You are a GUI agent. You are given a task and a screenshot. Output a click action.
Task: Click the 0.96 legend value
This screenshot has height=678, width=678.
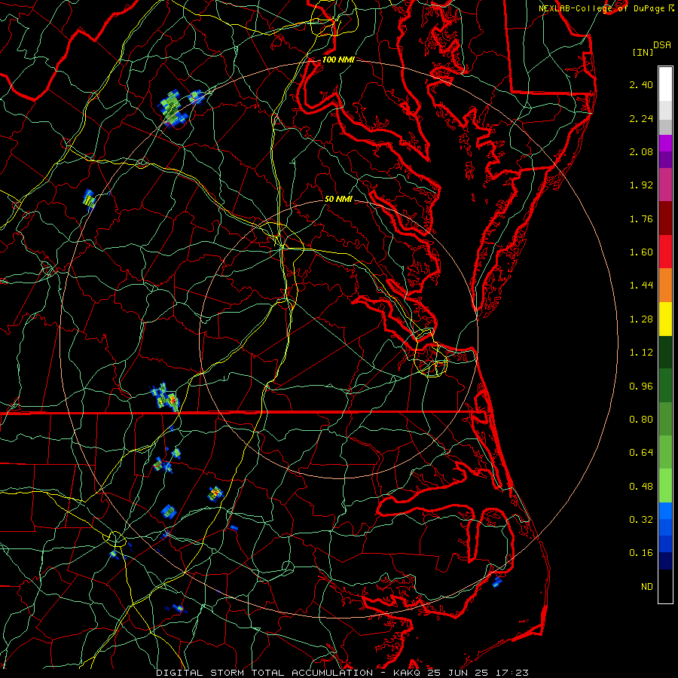(641, 386)
